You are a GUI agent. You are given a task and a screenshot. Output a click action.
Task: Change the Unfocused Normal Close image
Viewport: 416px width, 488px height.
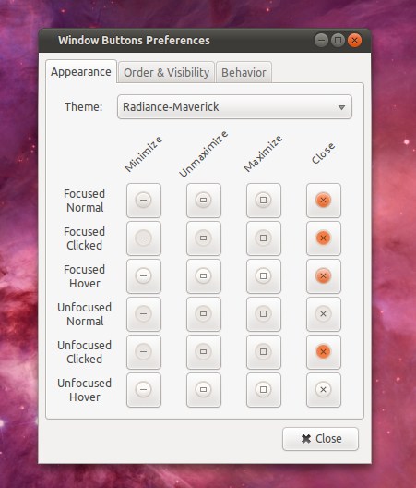click(x=324, y=314)
